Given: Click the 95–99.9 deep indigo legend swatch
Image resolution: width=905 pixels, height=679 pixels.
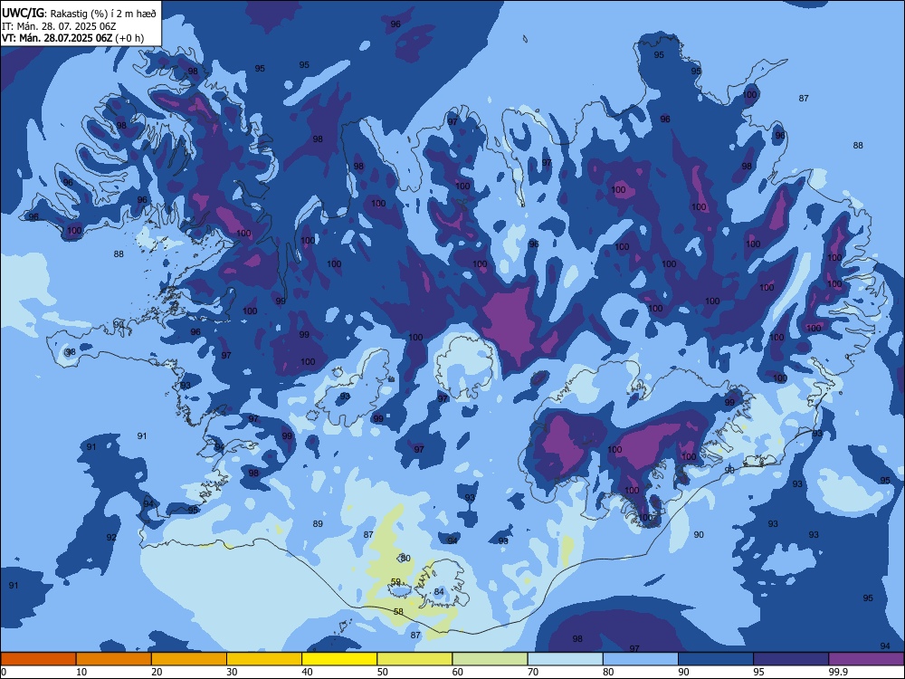Looking at the screenshot, I should [x=791, y=659].
